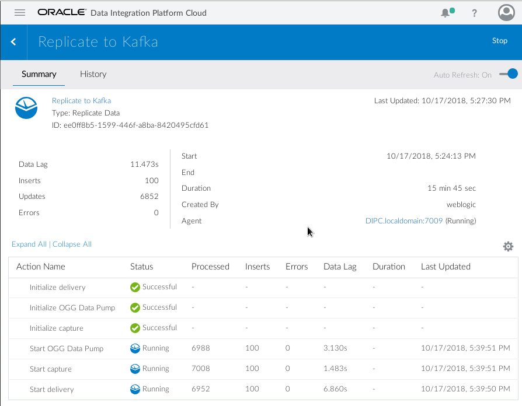Viewport: 522px width, 406px height.
Task: Click Initialize delivery successful checkmark icon
Action: coord(135,287)
